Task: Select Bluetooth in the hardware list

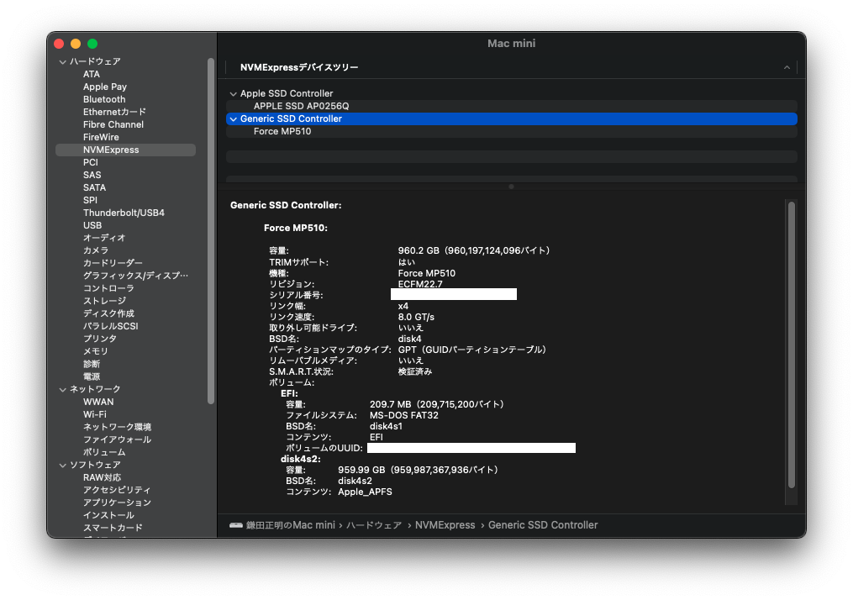Action: click(104, 100)
